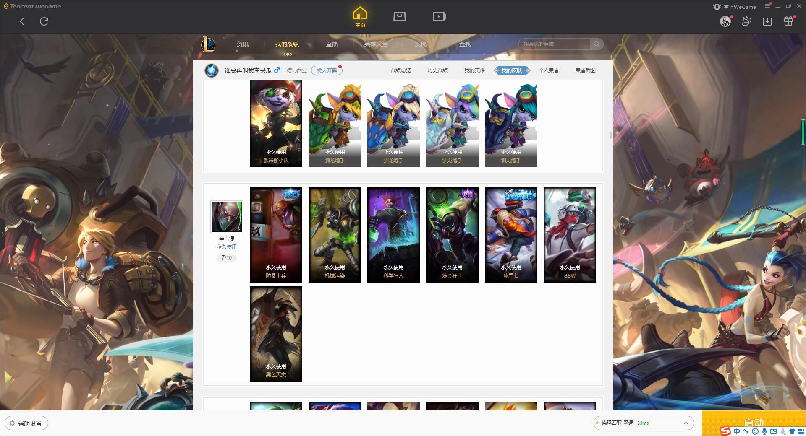The width and height of the screenshot is (806, 436).
Task: Open the green-dragon 驯龙炮手 skin card
Action: (335, 124)
